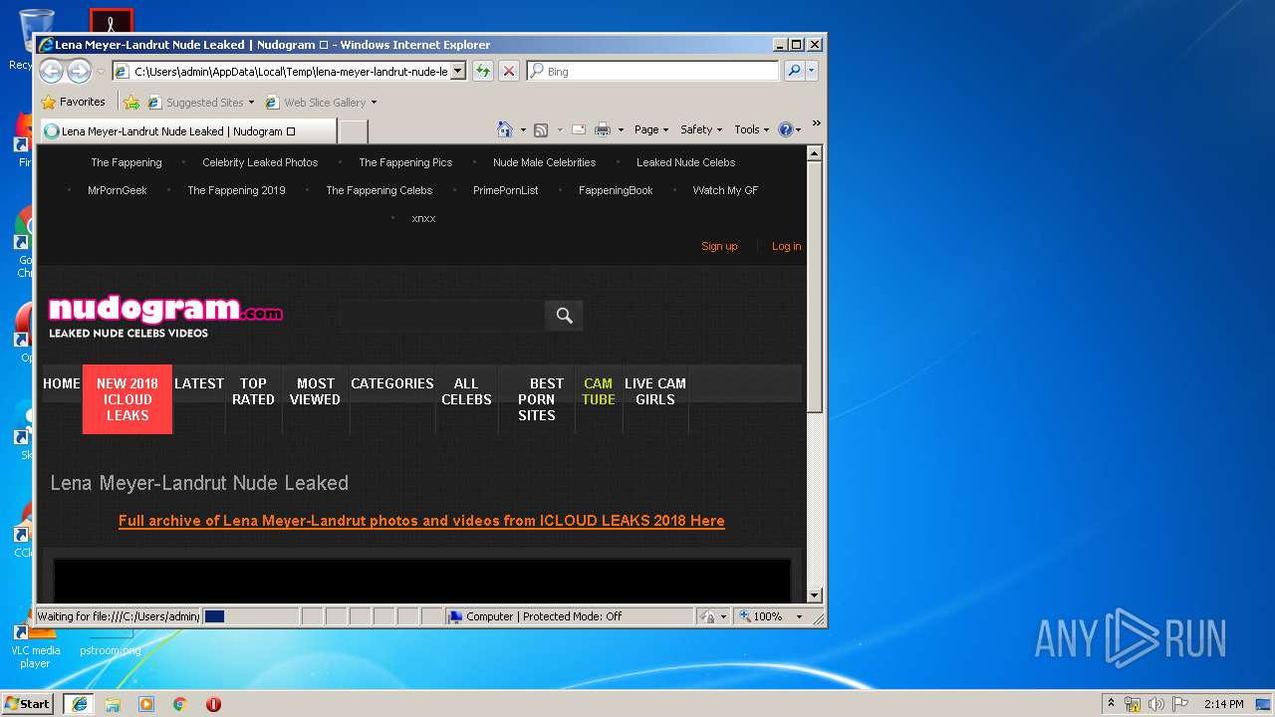The width and height of the screenshot is (1275, 717).
Task: Click the Log in link
Action: [786, 246]
